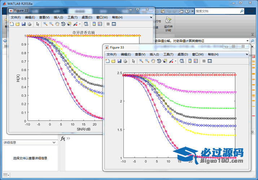258x180 pixels.
Task: Select the Brush data tool in Figure 33
Action: [x=171, y=61]
